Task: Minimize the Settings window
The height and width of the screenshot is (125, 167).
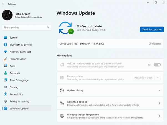Action: (148, 3)
